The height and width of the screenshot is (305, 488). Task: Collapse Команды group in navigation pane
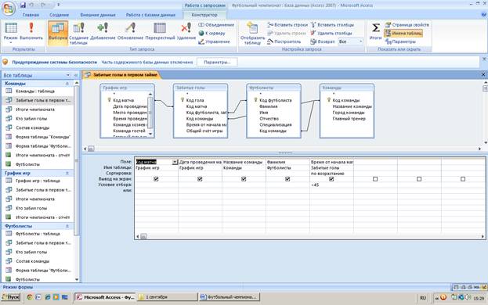point(67,84)
